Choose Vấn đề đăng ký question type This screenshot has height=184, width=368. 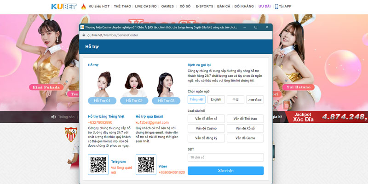coord(206,138)
